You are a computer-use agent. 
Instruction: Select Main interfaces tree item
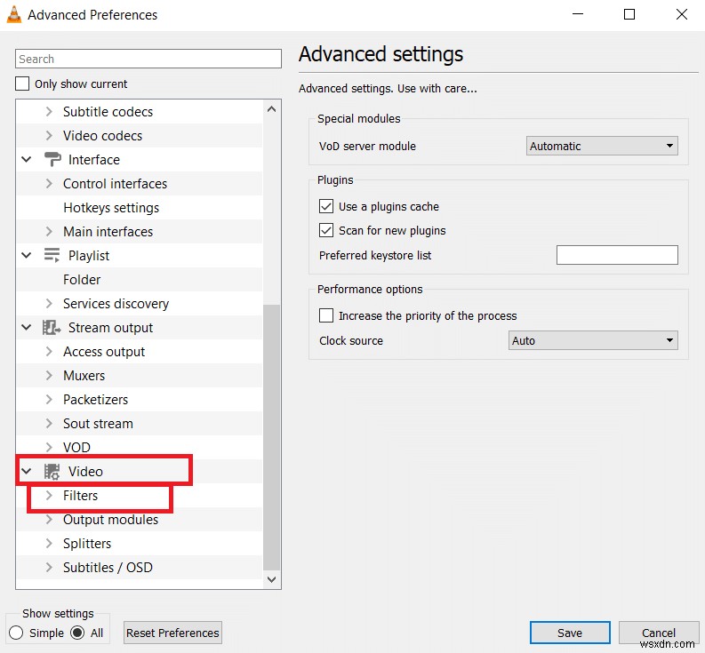click(108, 232)
